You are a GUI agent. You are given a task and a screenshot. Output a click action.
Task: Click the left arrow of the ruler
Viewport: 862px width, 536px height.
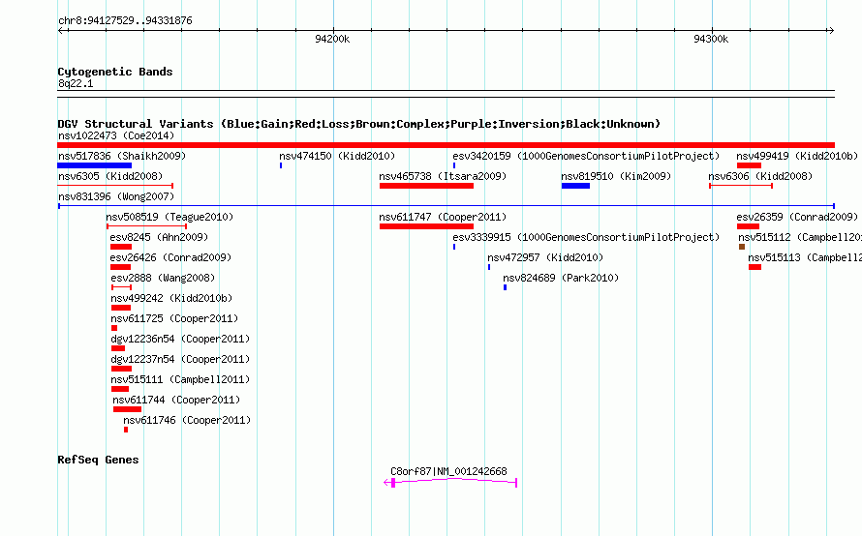click(x=62, y=31)
